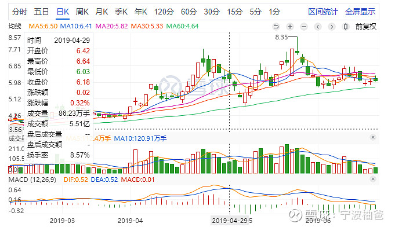Screen dimensions: 395x227
Task: Click the 最高价 6.64 tooltip row
Action: click(59, 61)
